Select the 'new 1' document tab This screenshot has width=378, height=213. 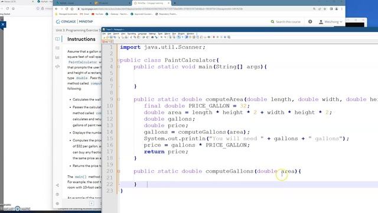[107, 42]
